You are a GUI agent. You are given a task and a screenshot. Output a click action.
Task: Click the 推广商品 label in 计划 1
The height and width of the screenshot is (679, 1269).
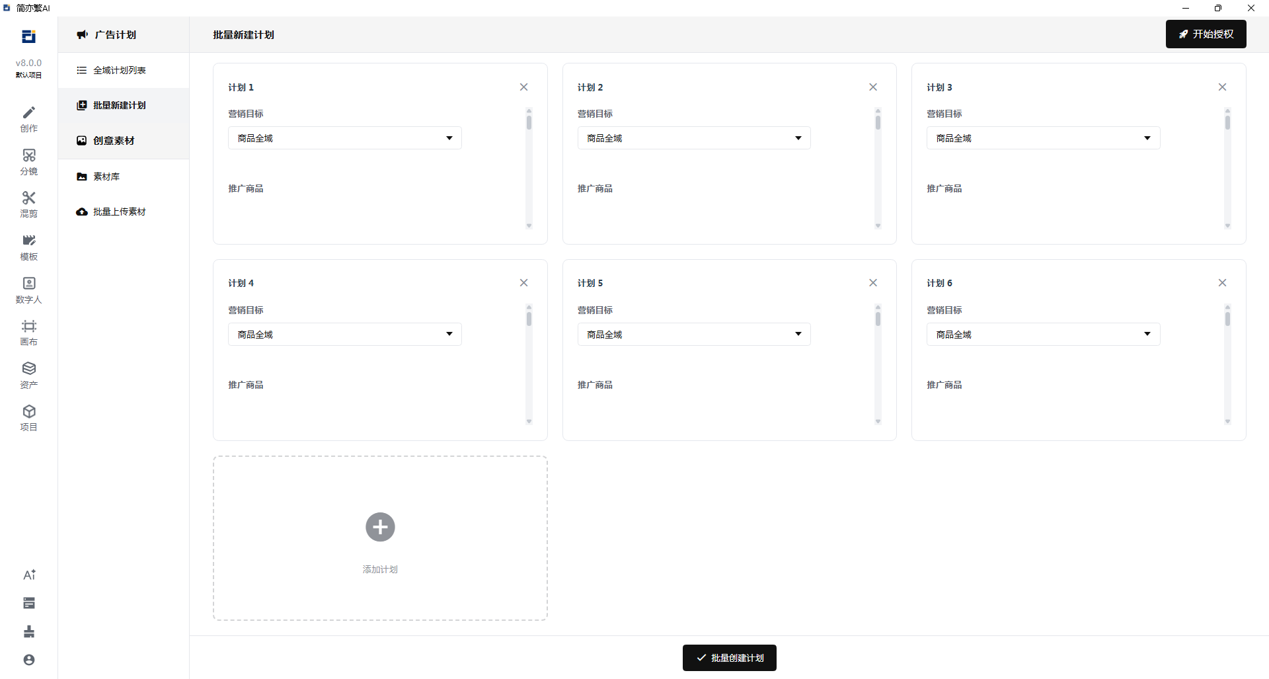tap(246, 188)
